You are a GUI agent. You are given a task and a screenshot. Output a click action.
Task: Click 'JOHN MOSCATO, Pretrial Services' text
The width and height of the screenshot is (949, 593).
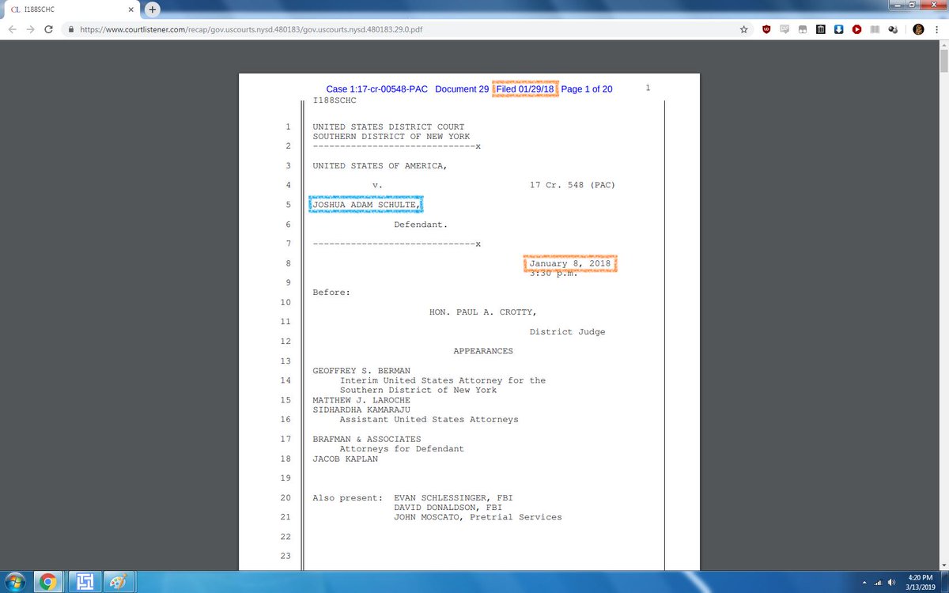coord(478,517)
